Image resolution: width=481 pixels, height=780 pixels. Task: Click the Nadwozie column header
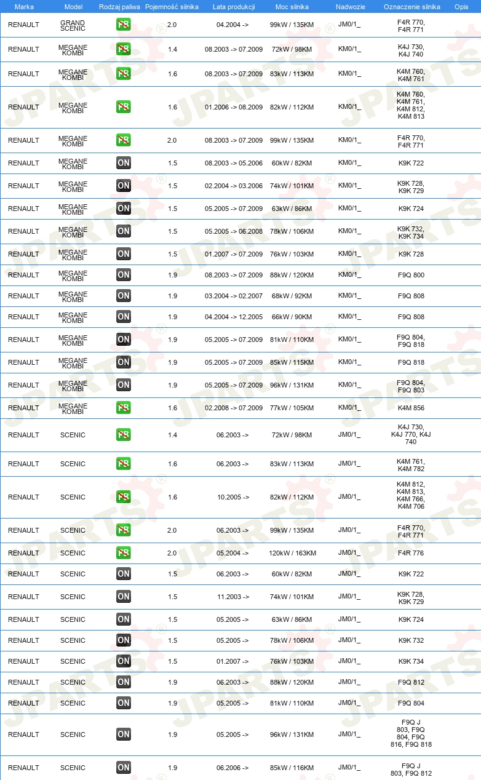click(x=351, y=7)
